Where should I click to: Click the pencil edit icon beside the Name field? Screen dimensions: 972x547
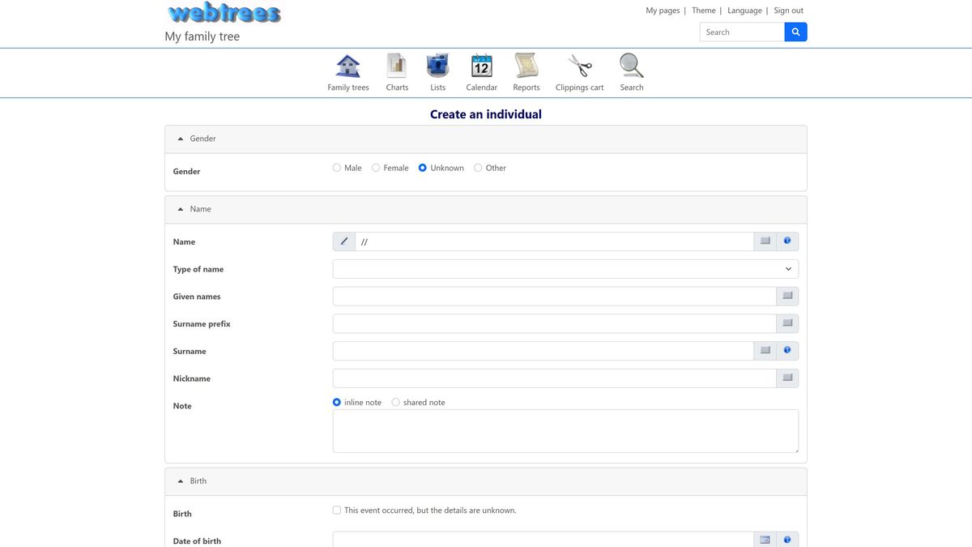(344, 241)
